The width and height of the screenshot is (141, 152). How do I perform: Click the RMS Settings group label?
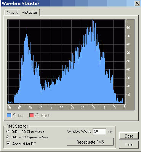(x=17, y=126)
